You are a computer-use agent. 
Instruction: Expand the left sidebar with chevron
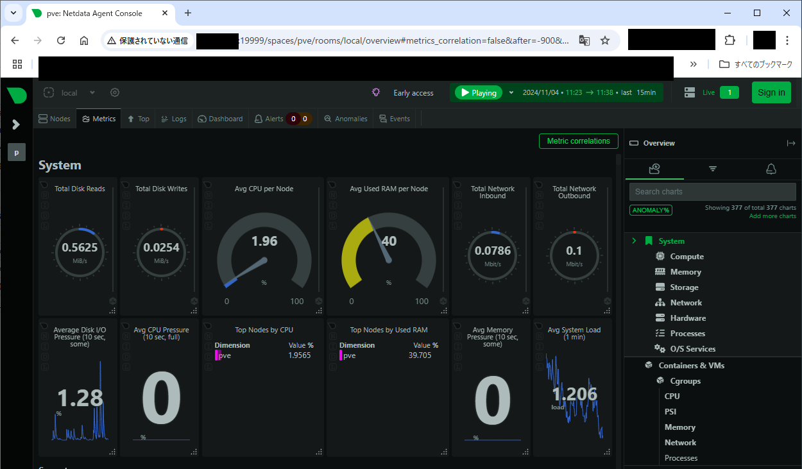point(17,124)
